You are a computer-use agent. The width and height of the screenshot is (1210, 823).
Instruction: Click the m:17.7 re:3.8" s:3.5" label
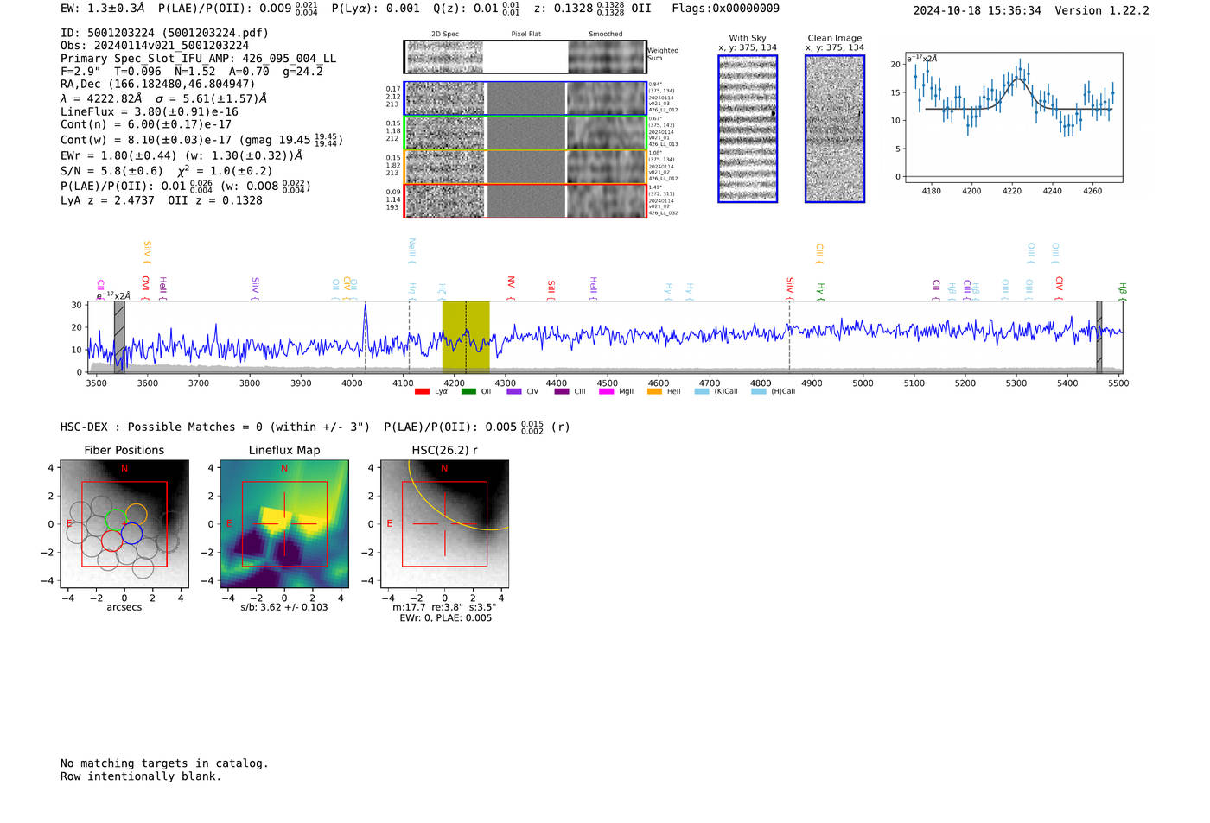444,607
